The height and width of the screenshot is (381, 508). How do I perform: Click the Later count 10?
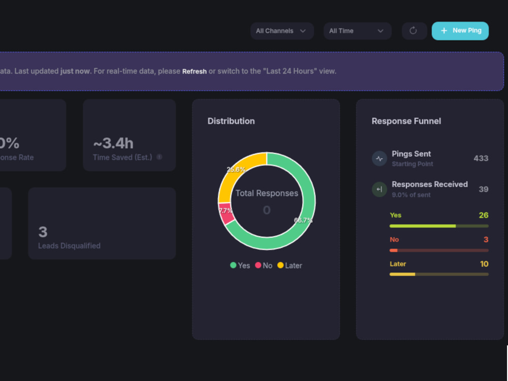click(484, 264)
